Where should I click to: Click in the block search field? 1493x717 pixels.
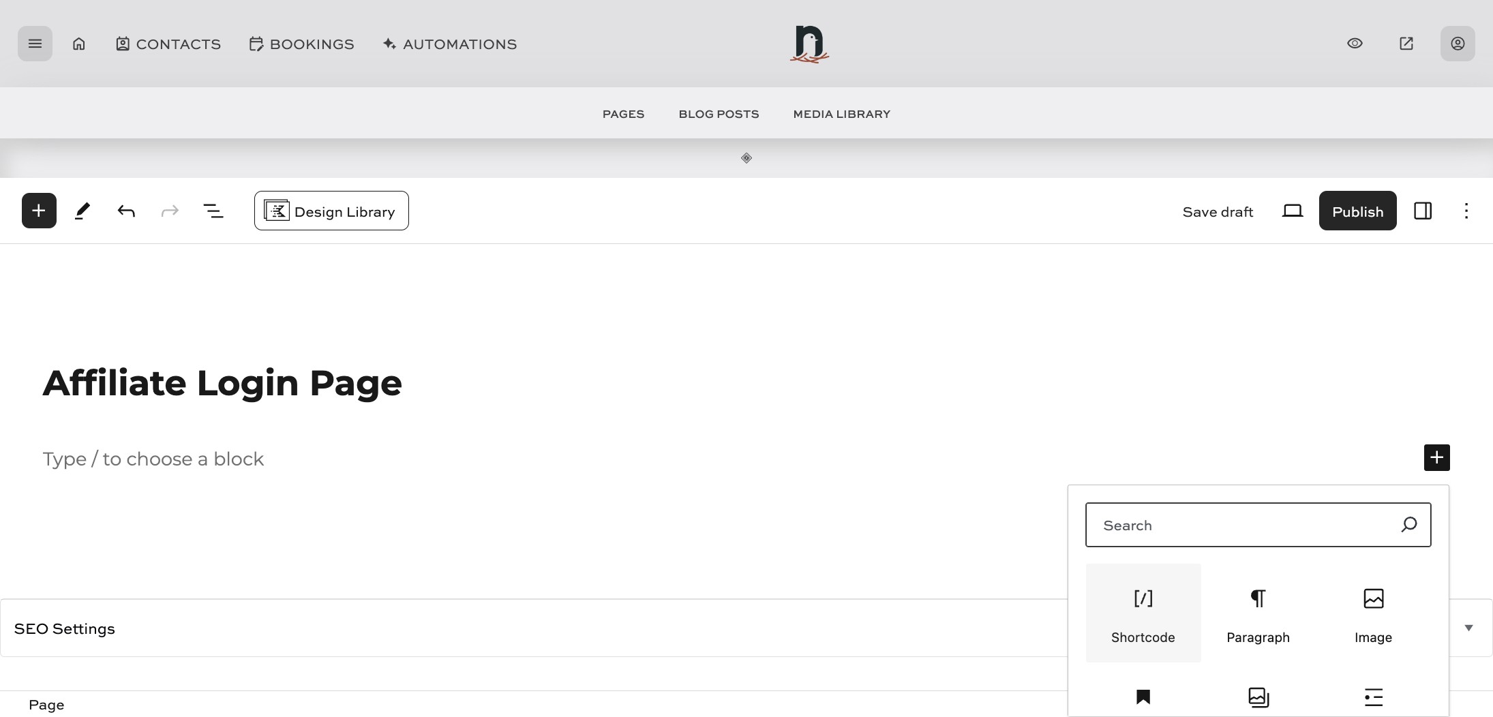(1241, 524)
